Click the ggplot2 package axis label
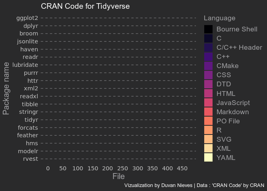This screenshot has width=267, height=191. pyautogui.click(x=27, y=18)
